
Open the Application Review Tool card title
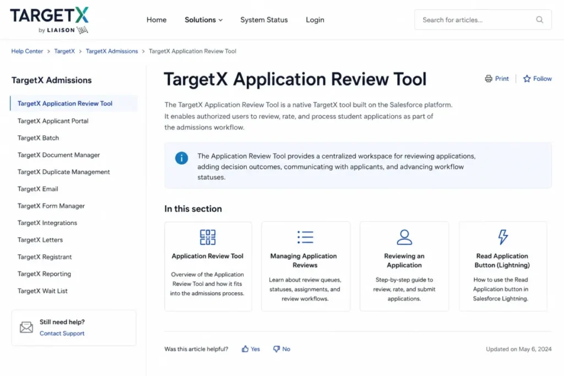point(208,256)
